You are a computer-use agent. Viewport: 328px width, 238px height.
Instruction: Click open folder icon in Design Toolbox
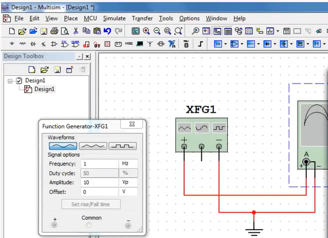(x=45, y=69)
